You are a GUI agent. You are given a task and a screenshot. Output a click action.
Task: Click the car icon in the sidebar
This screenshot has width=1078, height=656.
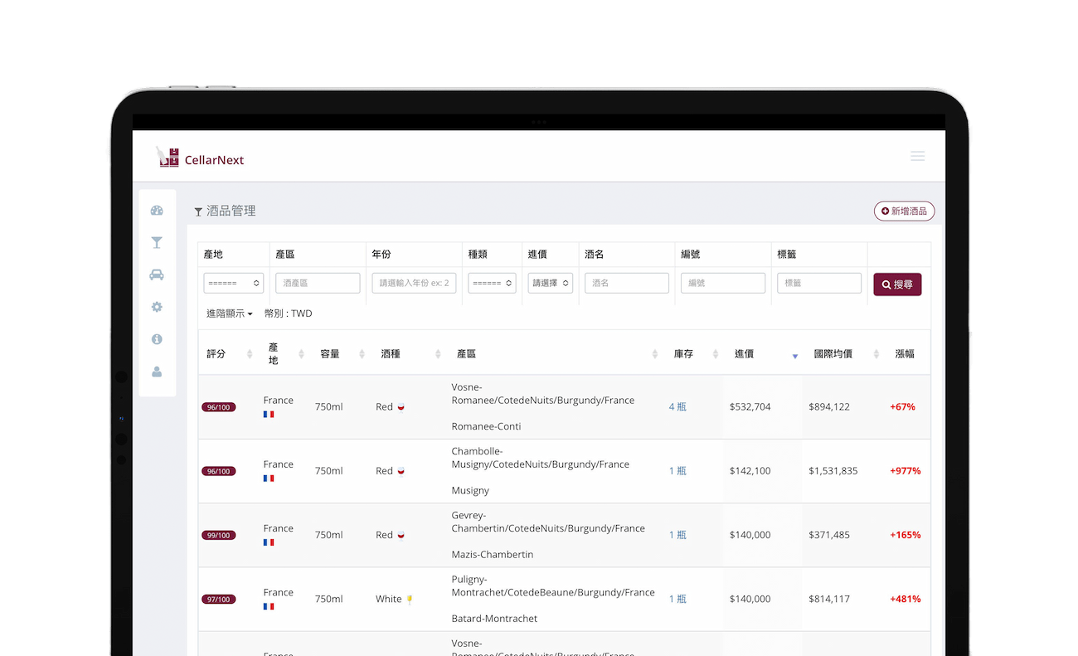[156, 275]
